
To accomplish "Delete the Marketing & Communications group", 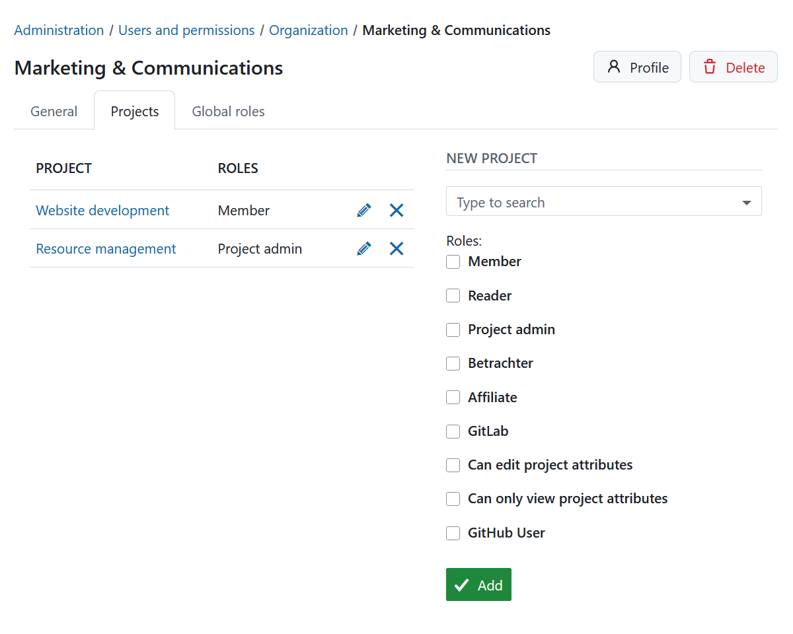I will coord(734,67).
